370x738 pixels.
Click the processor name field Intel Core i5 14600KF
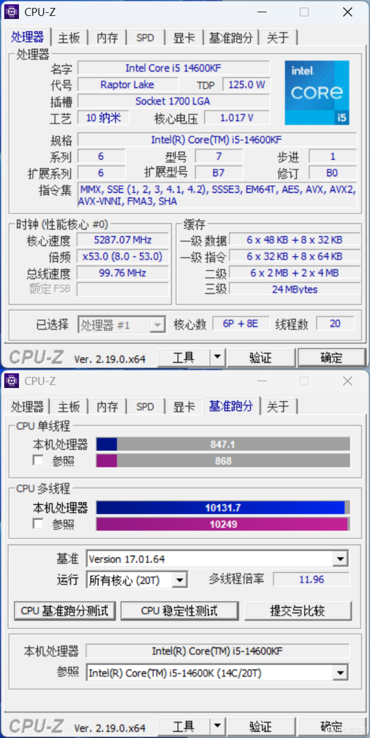174,68
